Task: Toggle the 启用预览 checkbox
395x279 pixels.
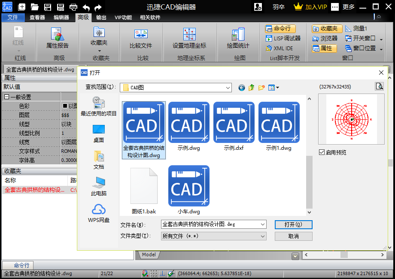Action: tap(322, 152)
